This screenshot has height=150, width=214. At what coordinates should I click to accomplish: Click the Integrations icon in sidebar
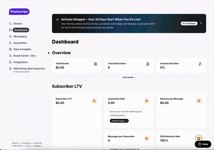[10, 62]
